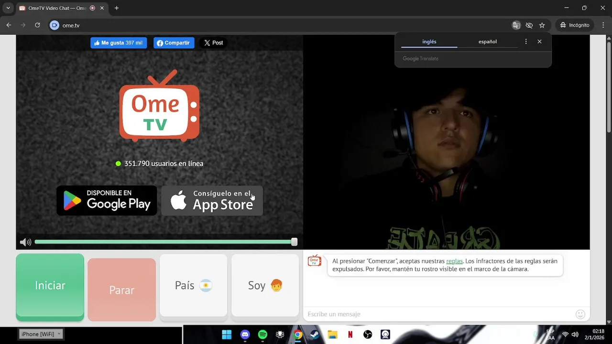This screenshot has height=344, width=612.
Task: Click the Google Translate label
Action: pos(420,58)
